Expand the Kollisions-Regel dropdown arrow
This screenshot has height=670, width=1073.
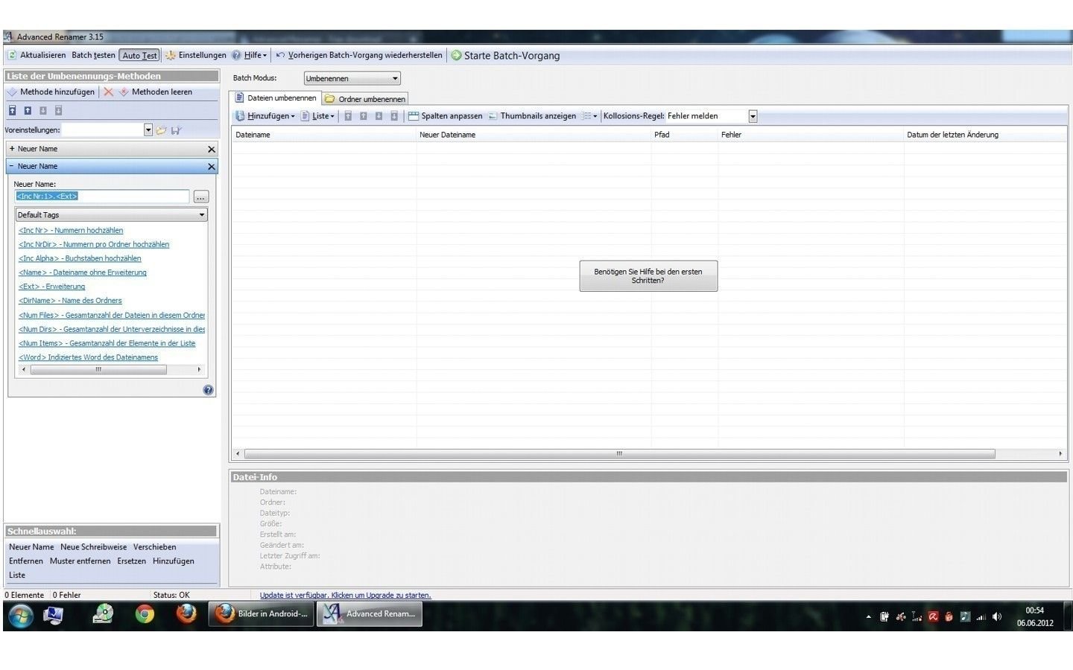753,116
